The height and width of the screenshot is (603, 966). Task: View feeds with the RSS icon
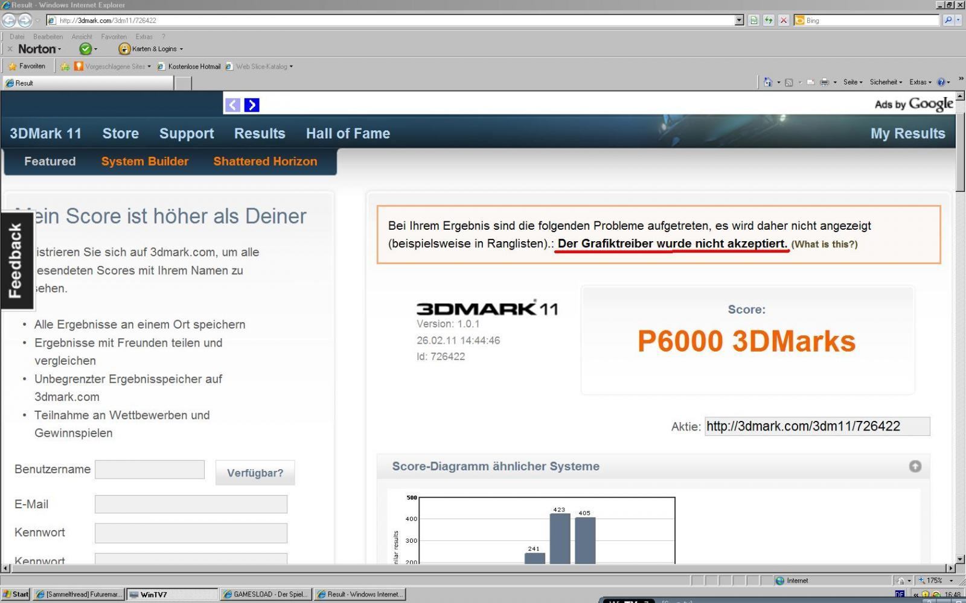pos(788,82)
